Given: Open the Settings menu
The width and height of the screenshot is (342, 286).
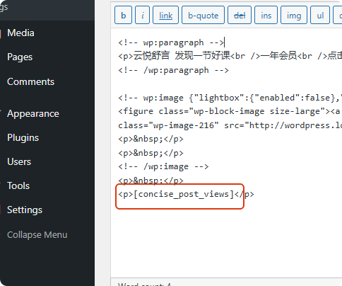Looking at the screenshot, I should coord(25,210).
